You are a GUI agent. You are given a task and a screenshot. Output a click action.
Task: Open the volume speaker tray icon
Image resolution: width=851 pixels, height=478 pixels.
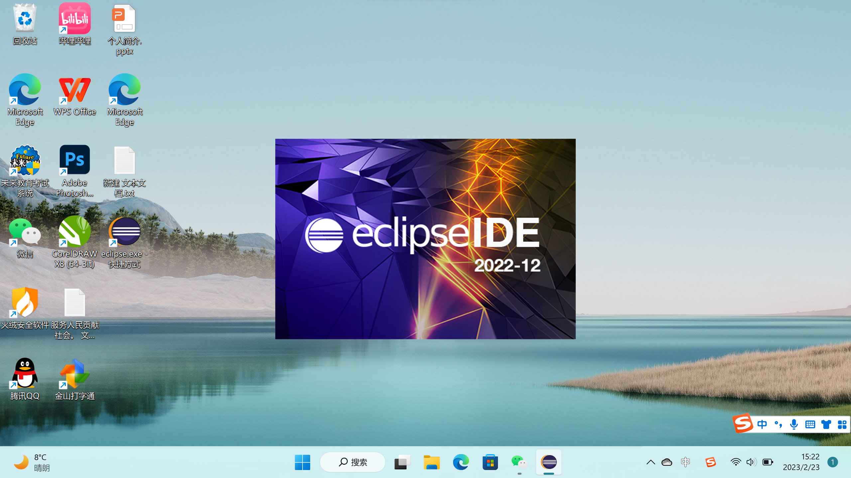tap(751, 462)
